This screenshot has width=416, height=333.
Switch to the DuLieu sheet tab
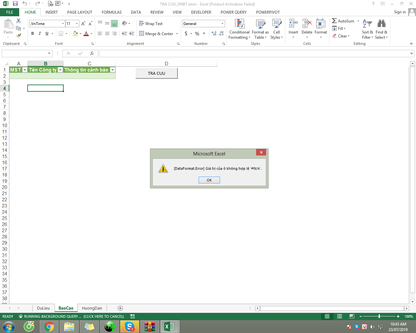[43, 308]
